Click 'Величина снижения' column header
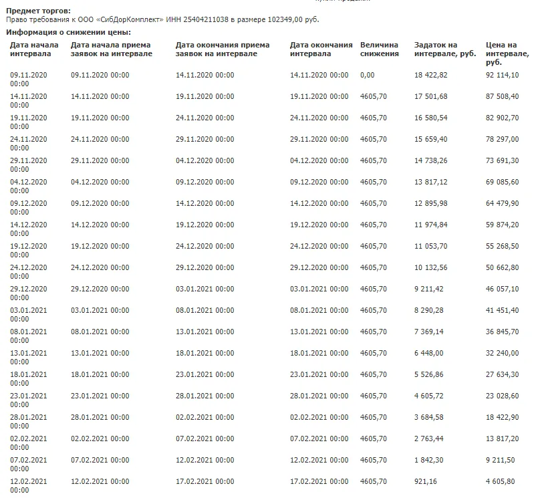 tap(379, 49)
